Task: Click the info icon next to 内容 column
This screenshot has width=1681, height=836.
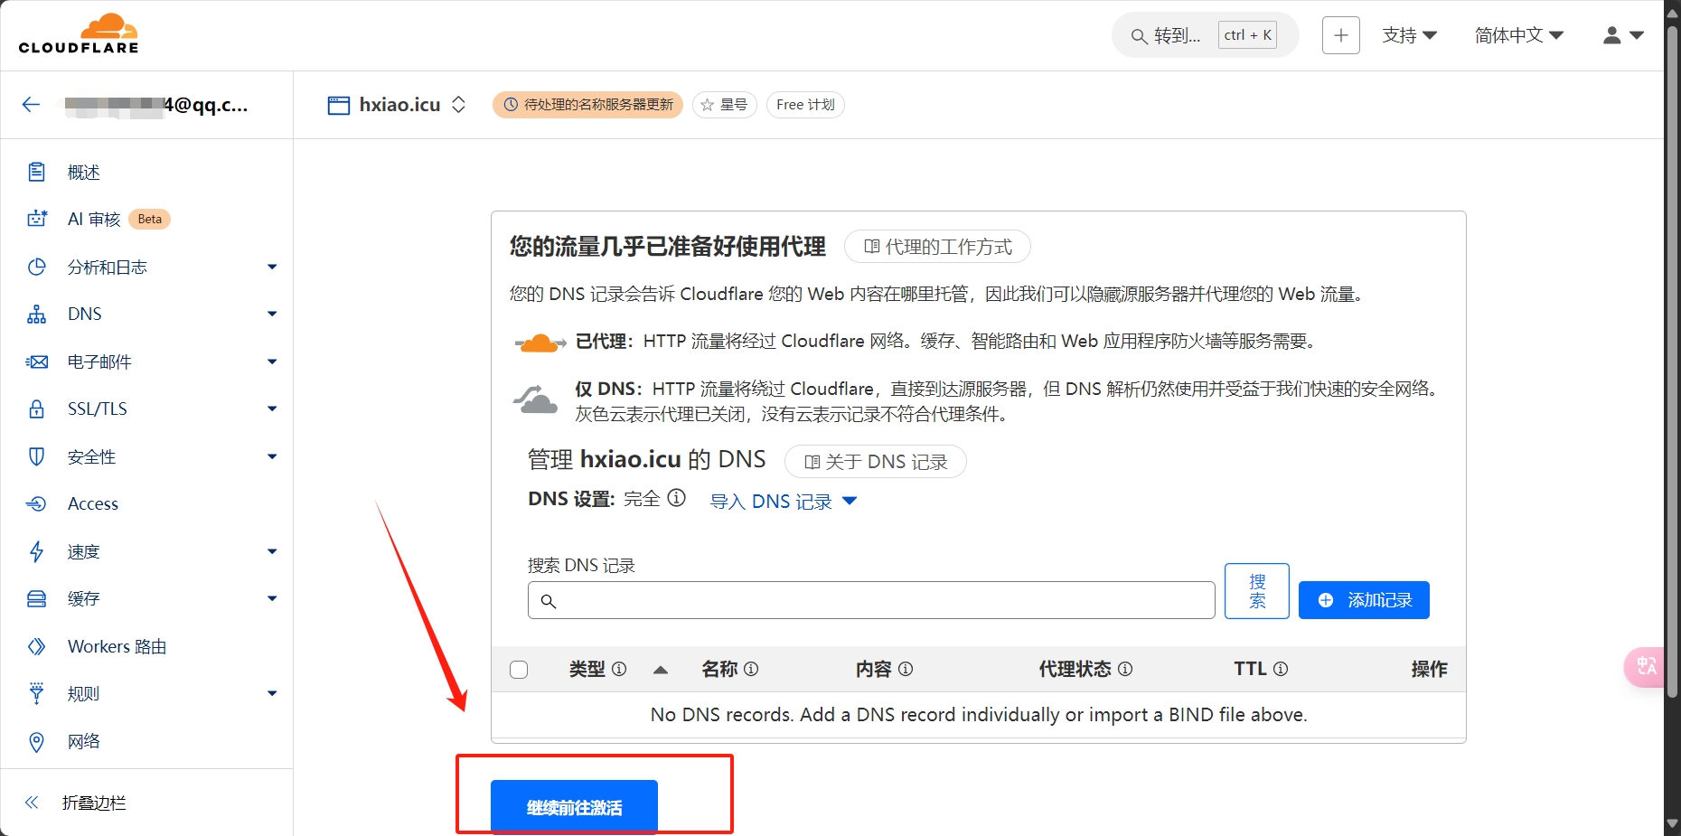Action: pos(906,669)
